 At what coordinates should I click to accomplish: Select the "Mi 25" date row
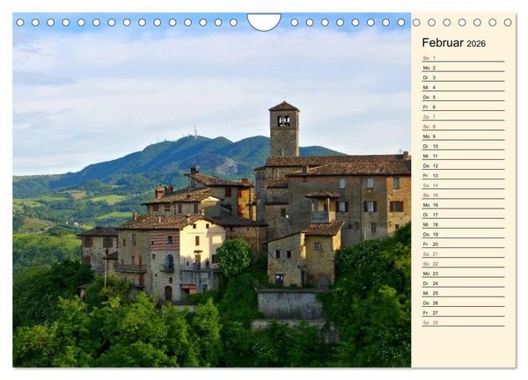point(464,293)
